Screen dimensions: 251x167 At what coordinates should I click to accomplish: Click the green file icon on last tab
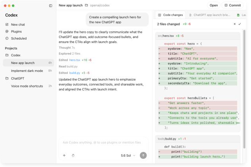(x=238, y=15)
